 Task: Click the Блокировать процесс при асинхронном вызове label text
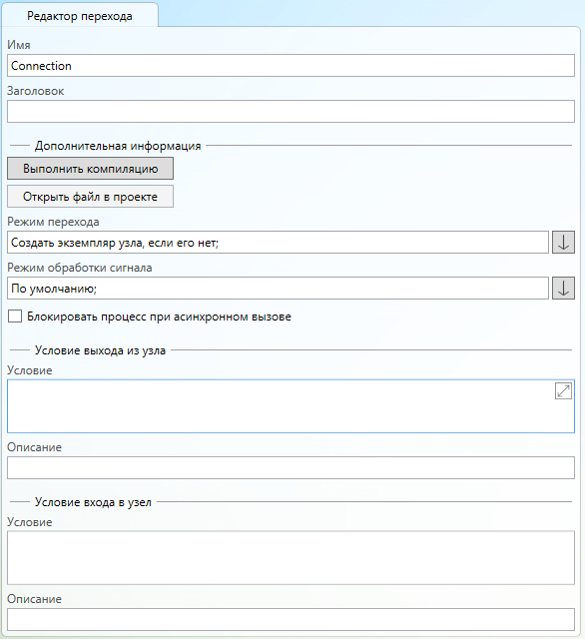[159, 317]
